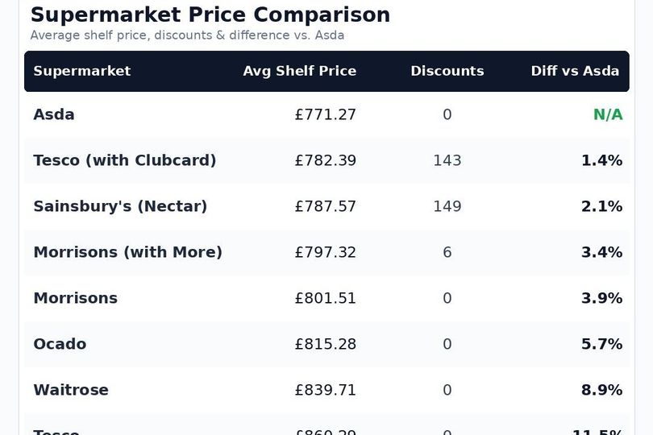
Task: Click the Ocado supermarket name
Action: point(60,344)
